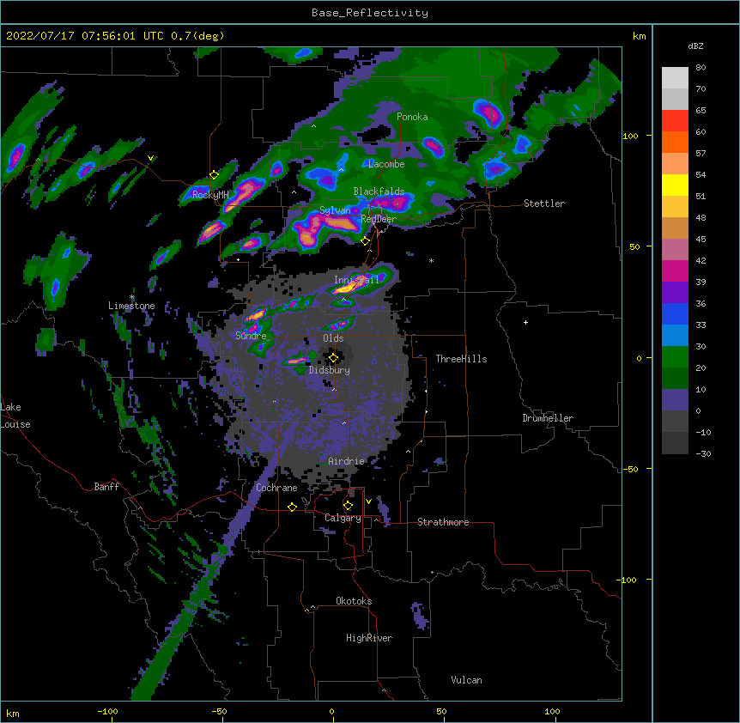Click the dBZ legend heading
This screenshot has width=740, height=723.
click(x=695, y=46)
